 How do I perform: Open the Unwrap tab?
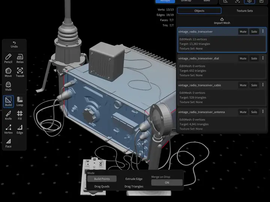[186, 1]
